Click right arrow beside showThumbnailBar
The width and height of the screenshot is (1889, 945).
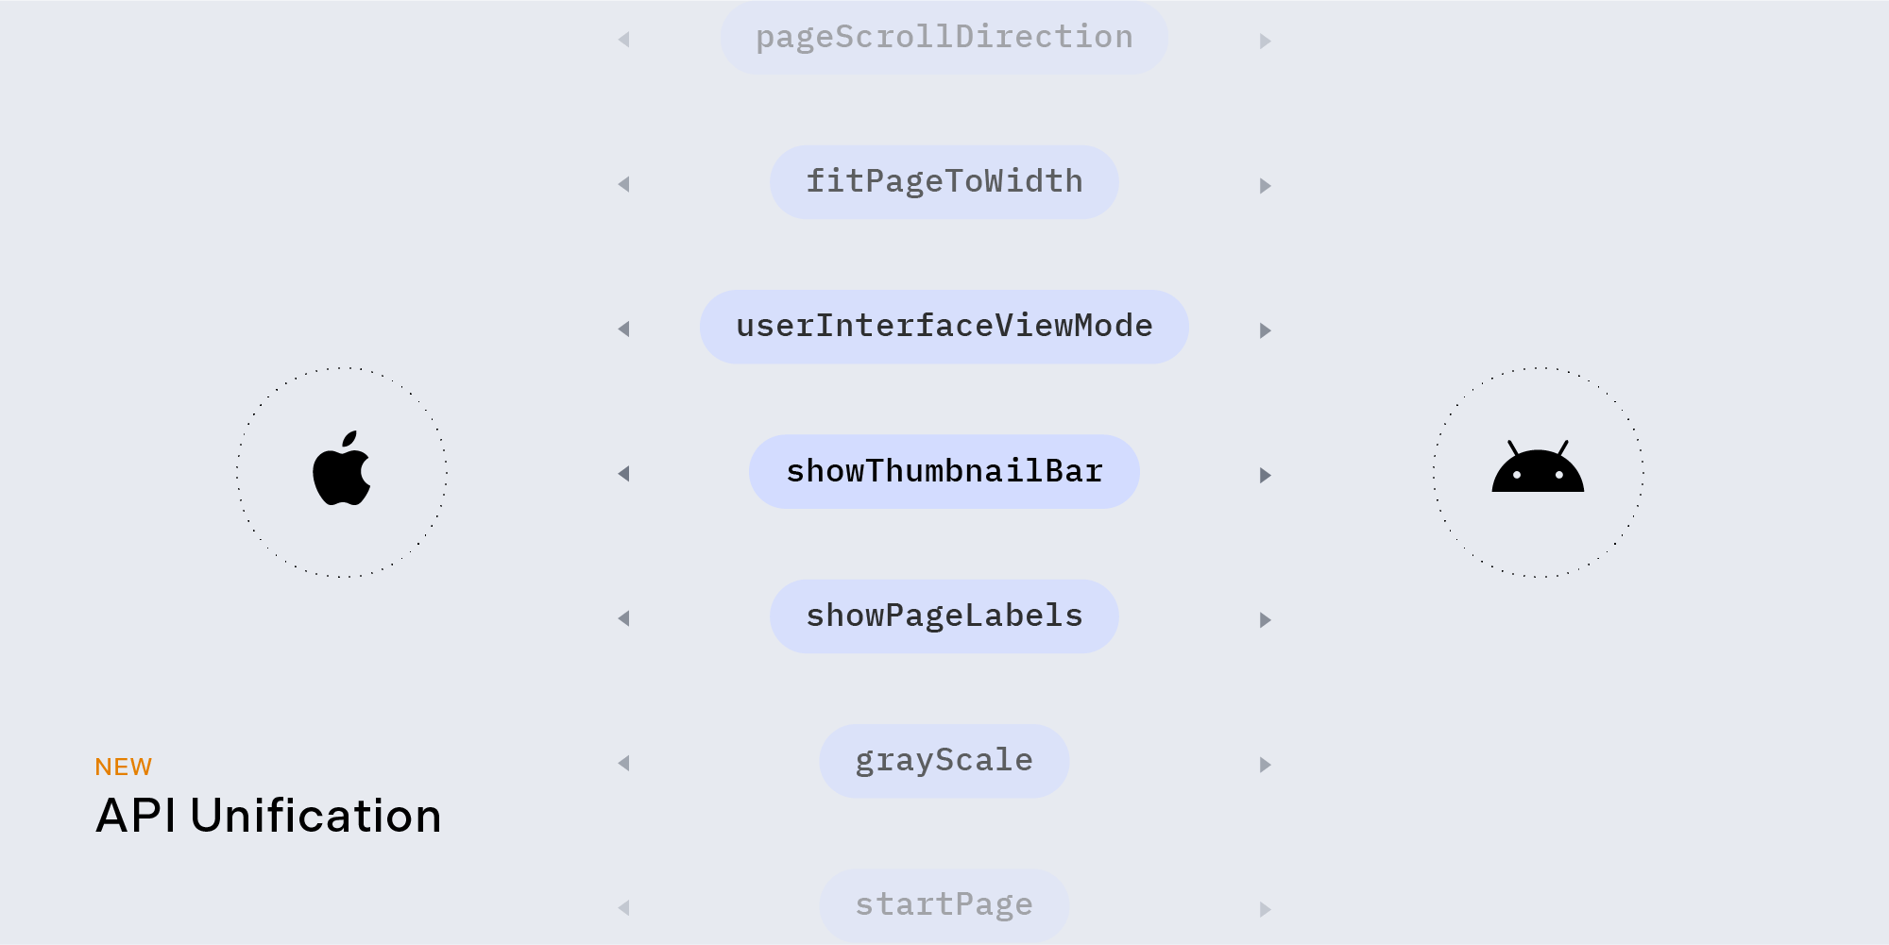point(1266,475)
